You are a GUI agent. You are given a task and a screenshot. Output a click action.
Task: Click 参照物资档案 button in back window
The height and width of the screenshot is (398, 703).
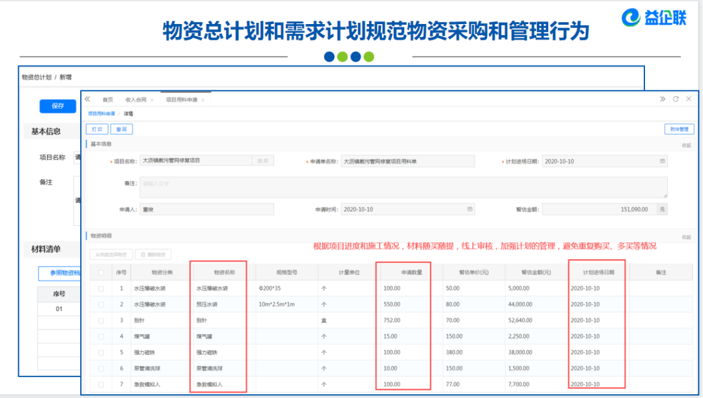tap(60, 272)
